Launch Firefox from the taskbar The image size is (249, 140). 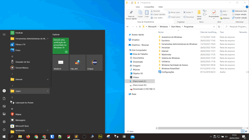point(28,137)
